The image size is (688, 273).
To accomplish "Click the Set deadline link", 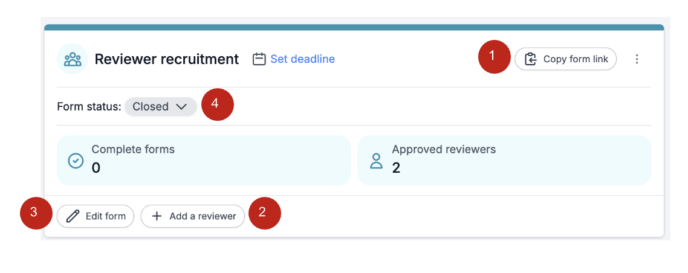I will (302, 59).
